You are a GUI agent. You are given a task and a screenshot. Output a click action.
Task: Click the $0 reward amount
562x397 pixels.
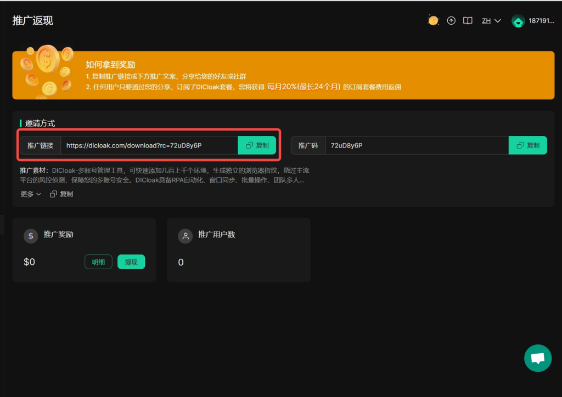point(30,262)
